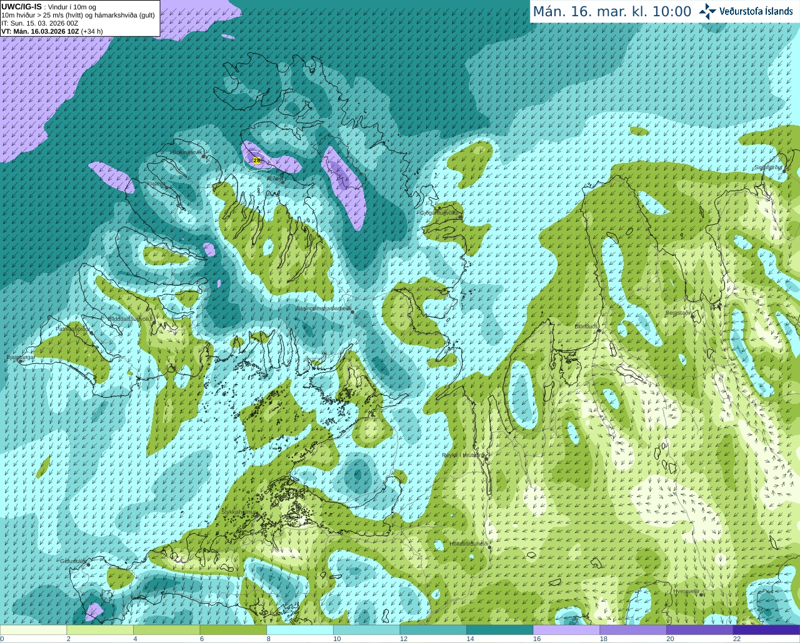800x643 pixels.
Task: Click the Blönduós station label
Action: click(586, 326)
